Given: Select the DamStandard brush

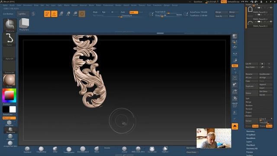Looking at the screenshot, I should pos(83,149).
